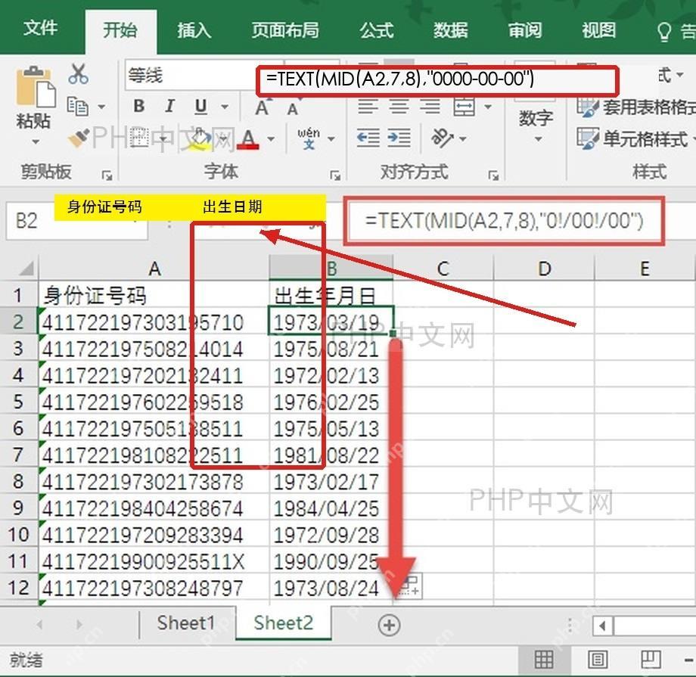Decrease font size with small A
This screenshot has height=677, width=696.
click(293, 109)
